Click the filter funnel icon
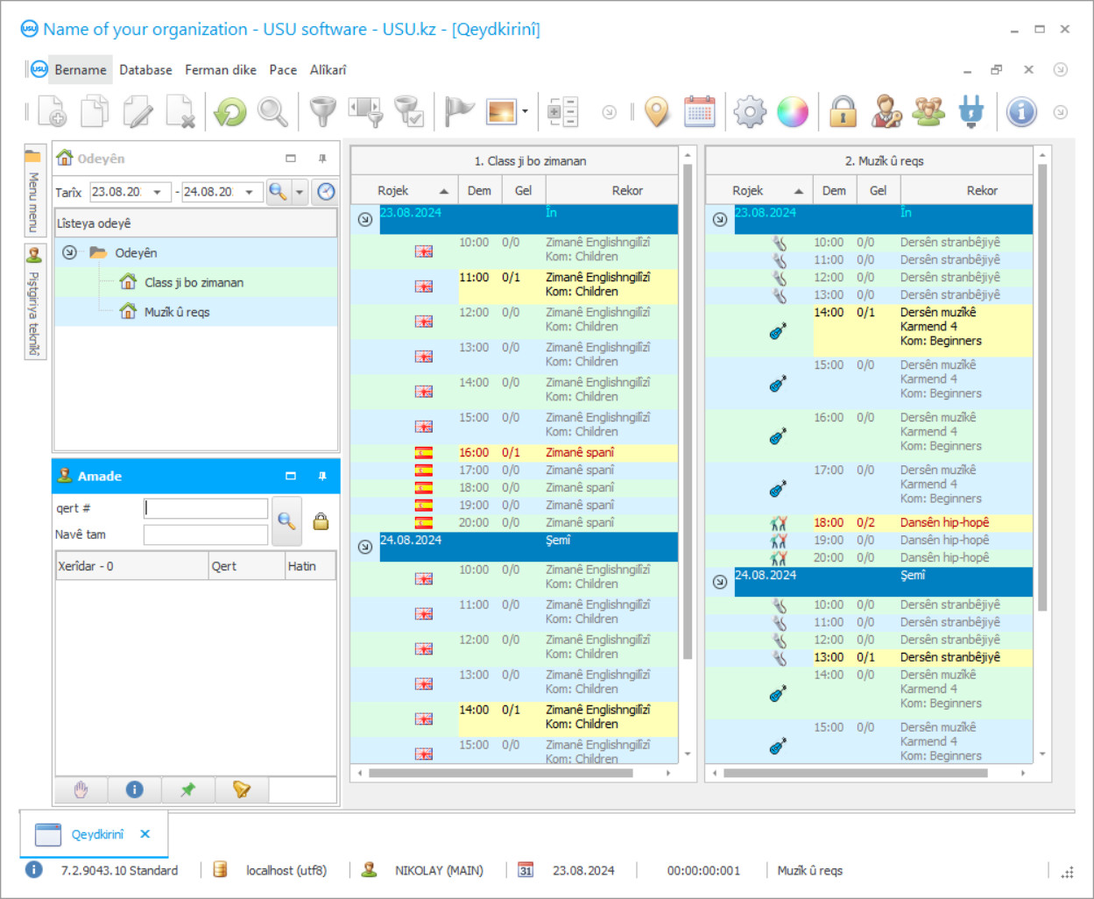Image resolution: width=1094 pixels, height=899 pixels. [x=323, y=112]
